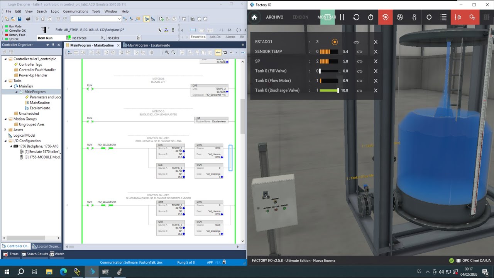
Task: Collapse the Controller taller1_controlplc node
Action: (x=5, y=59)
